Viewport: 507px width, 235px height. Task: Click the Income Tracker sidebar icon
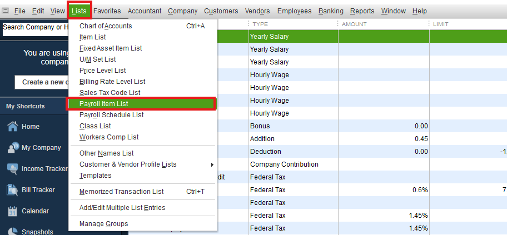tap(12, 169)
